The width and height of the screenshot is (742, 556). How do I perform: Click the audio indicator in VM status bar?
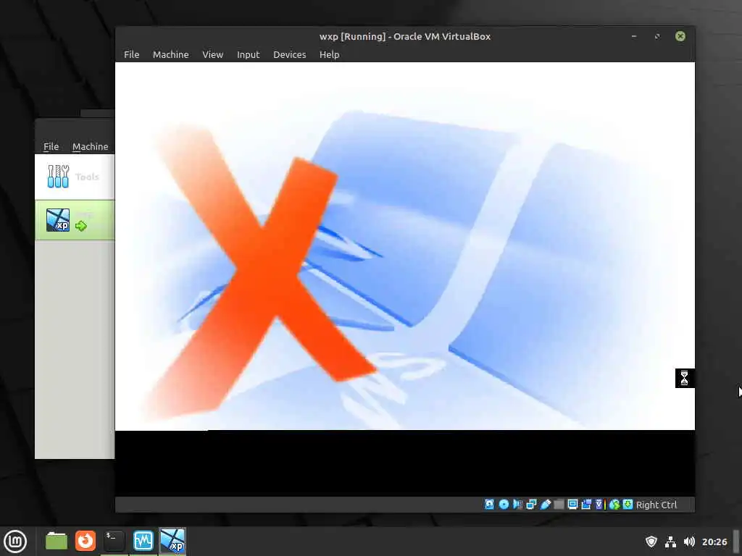coord(517,505)
